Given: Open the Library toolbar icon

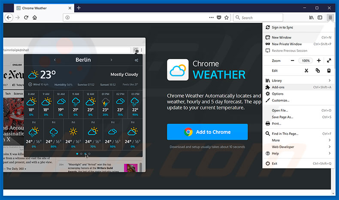Looking at the screenshot, I should coord(312,18).
